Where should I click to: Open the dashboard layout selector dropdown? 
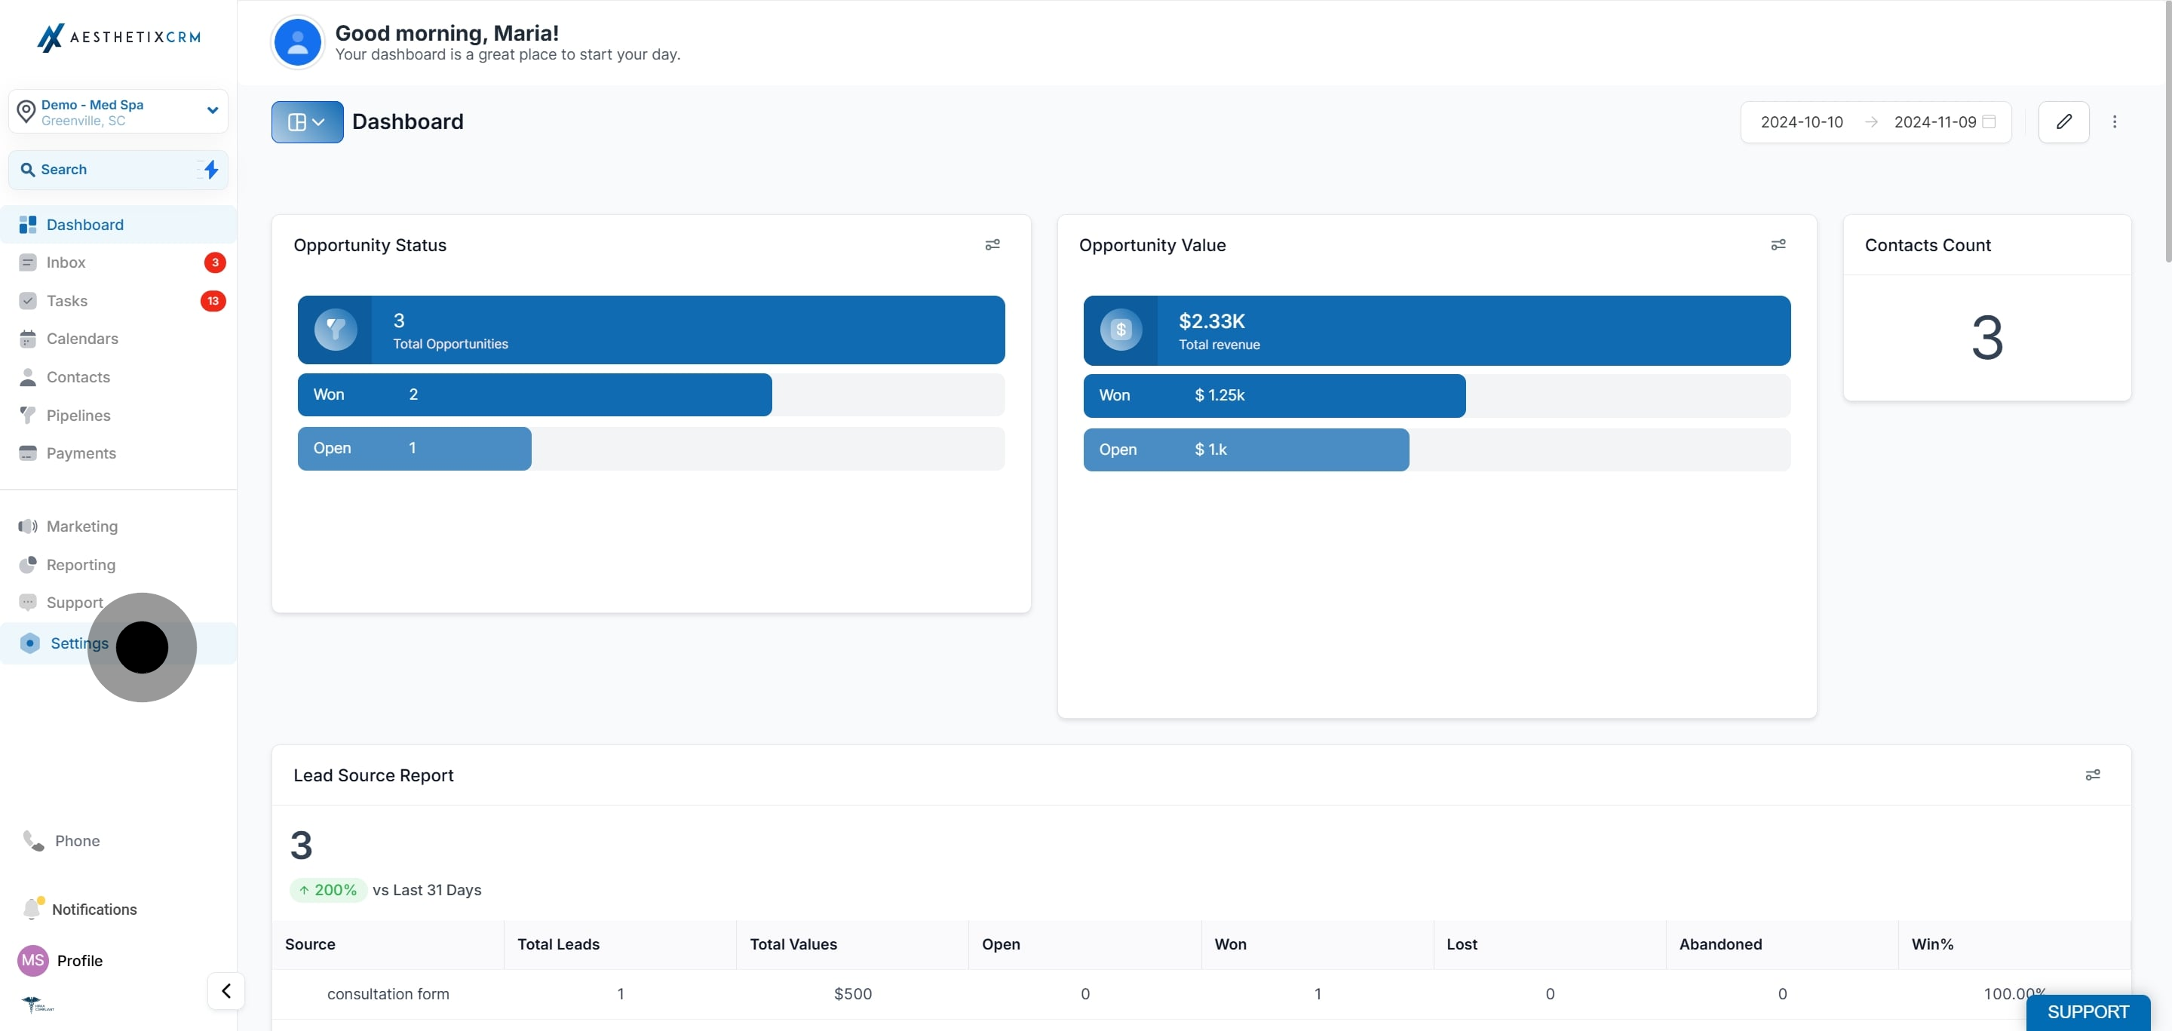307,122
